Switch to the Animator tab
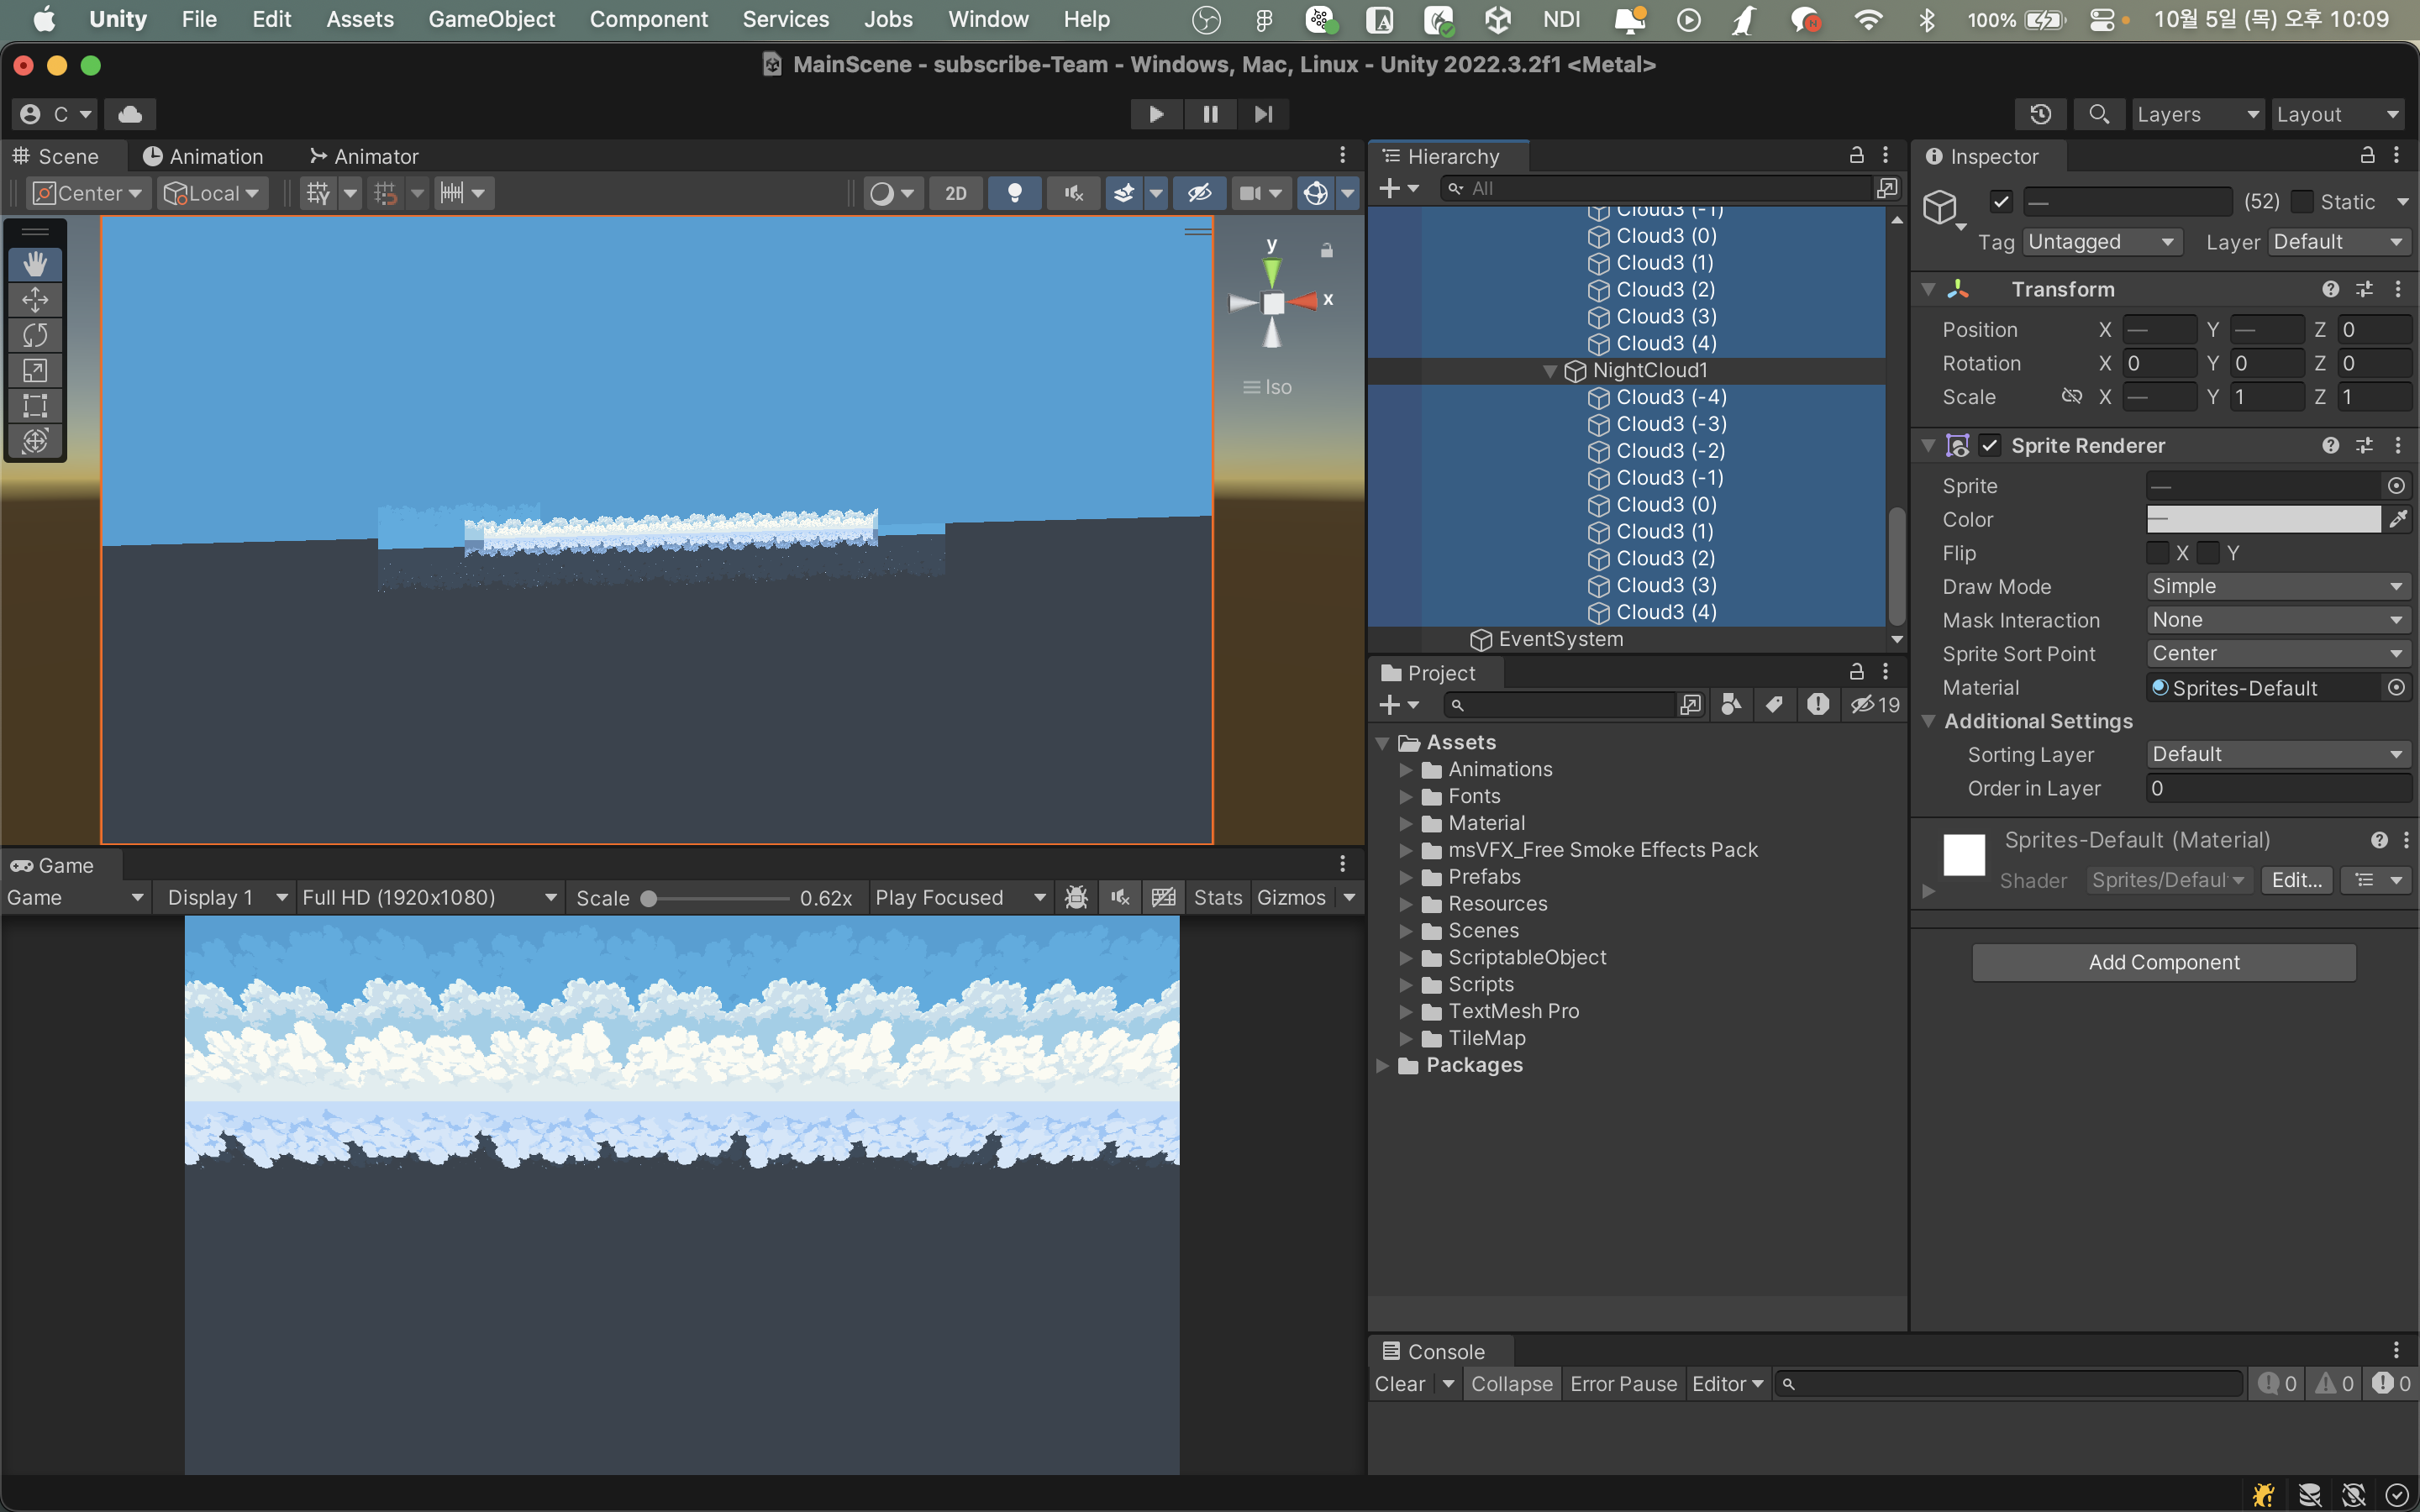 (364, 156)
